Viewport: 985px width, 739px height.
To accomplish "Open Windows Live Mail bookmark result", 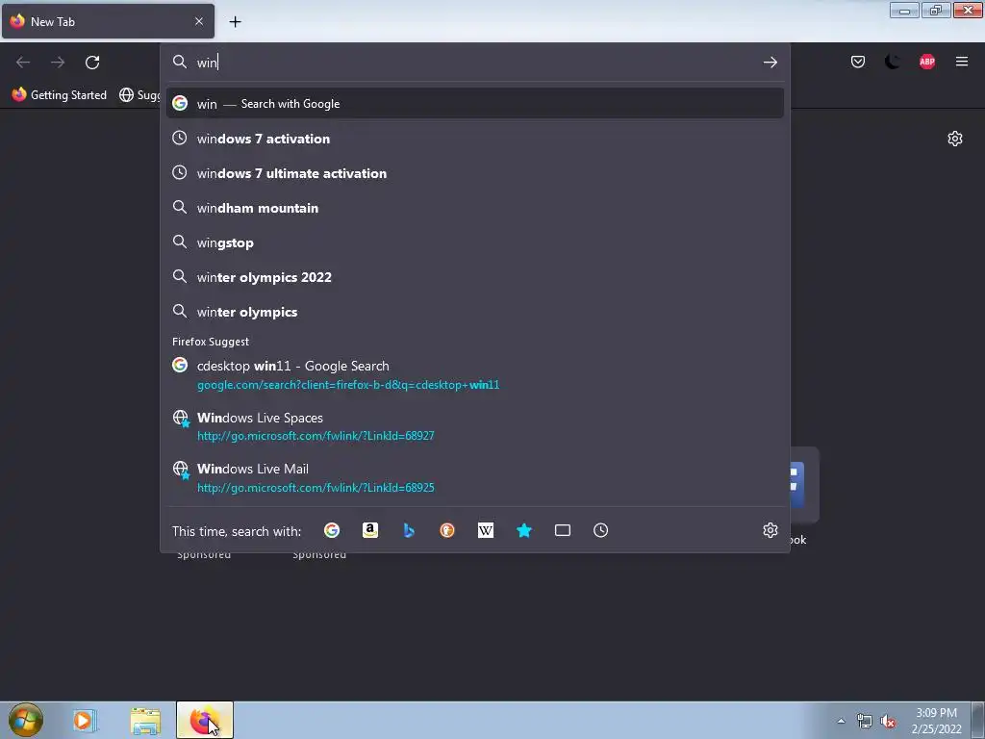I will [475, 477].
